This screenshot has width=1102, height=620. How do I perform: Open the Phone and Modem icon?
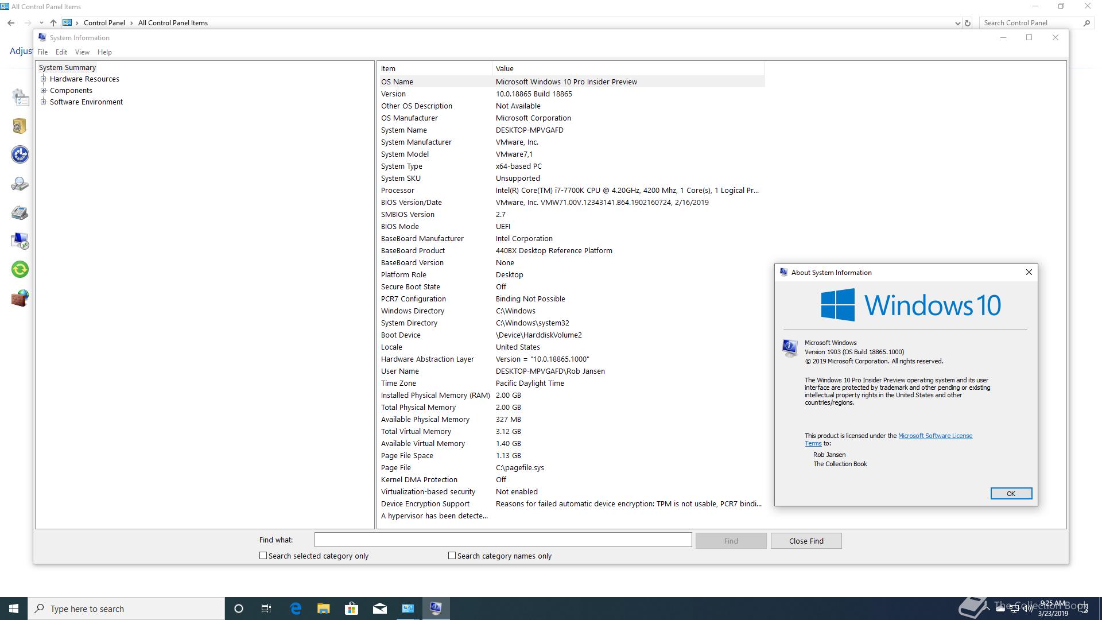tap(20, 212)
